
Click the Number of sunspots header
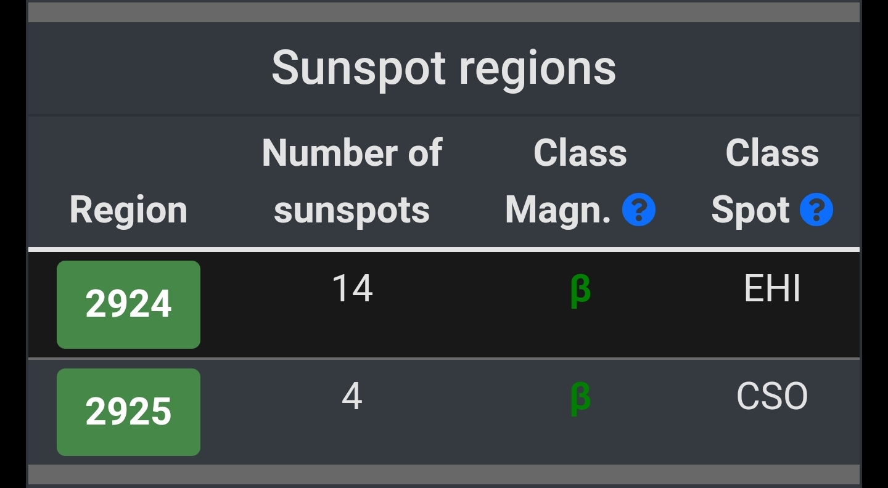pos(352,181)
